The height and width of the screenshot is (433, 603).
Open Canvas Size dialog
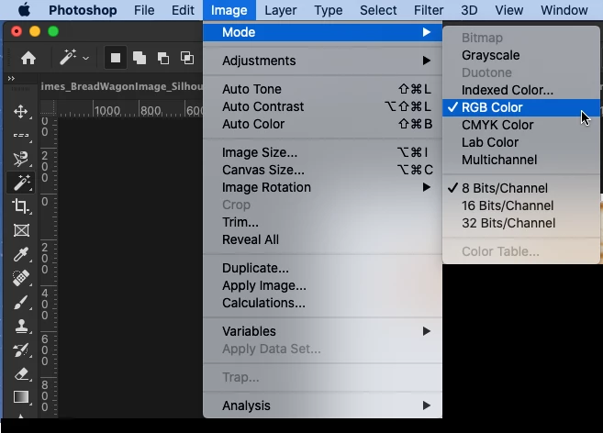tap(323, 170)
